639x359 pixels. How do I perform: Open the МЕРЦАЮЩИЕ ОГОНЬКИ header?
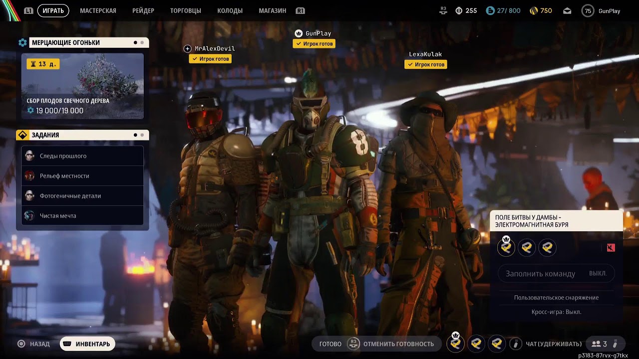coord(89,43)
